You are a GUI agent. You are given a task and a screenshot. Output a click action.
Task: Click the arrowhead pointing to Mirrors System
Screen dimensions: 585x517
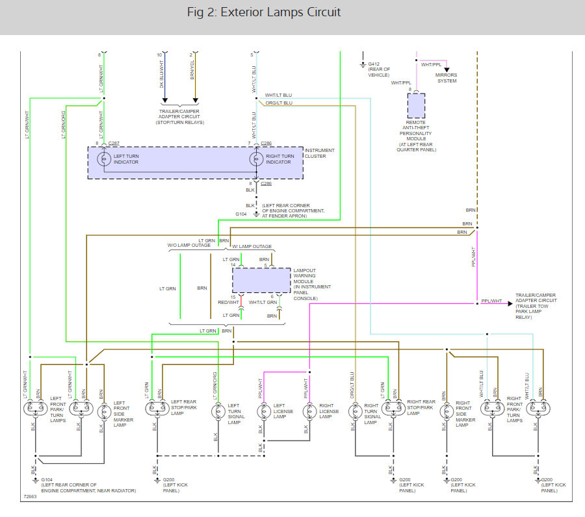click(x=447, y=69)
